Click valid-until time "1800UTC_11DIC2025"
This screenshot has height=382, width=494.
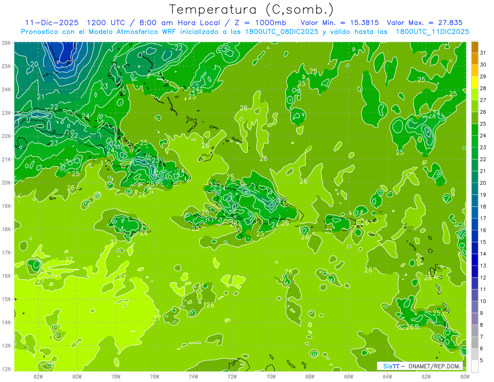432,32
